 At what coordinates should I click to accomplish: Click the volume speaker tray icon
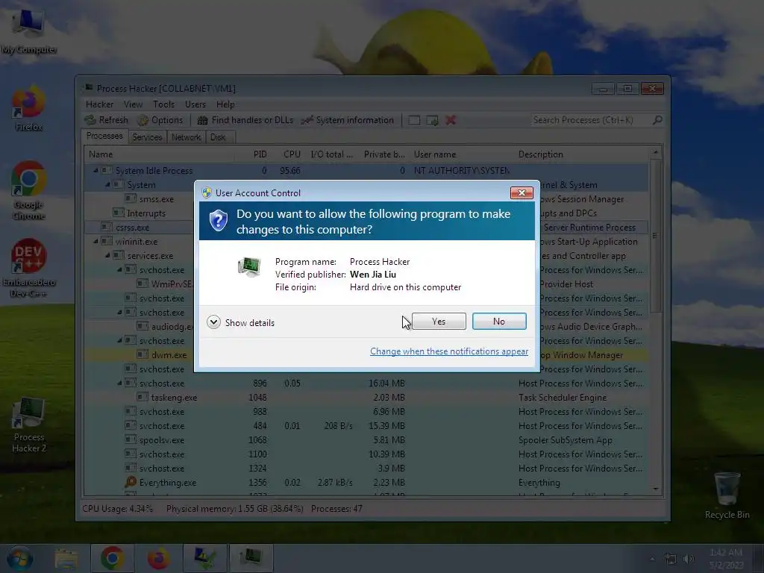tap(689, 559)
